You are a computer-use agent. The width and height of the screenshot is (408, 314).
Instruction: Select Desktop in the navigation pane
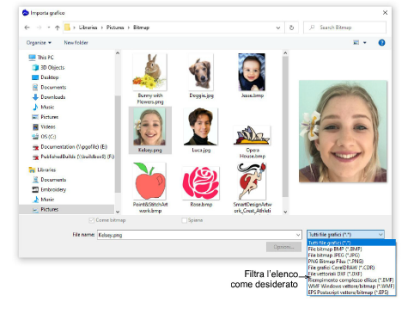tap(46, 77)
